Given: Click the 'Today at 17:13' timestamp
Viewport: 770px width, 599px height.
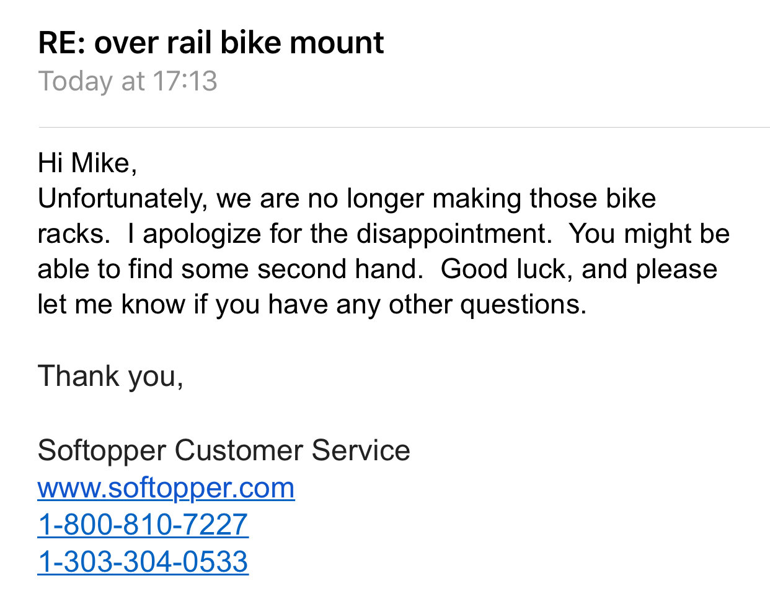Looking at the screenshot, I should coord(128,81).
